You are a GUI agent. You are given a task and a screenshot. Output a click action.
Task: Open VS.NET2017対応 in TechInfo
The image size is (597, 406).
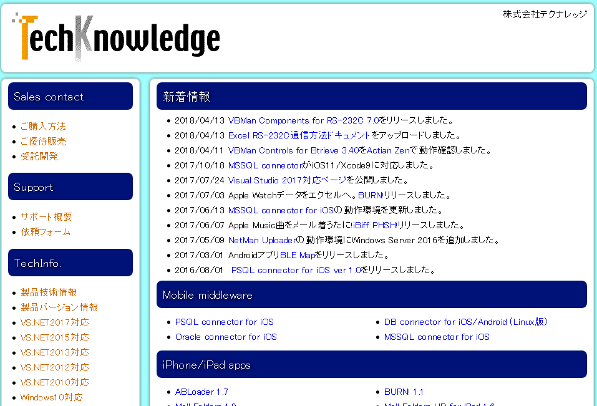(x=54, y=322)
